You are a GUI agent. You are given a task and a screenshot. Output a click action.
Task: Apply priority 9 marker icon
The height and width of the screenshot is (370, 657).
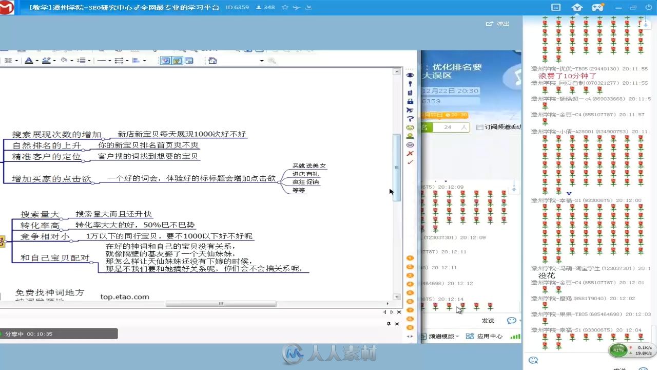[x=410, y=327]
